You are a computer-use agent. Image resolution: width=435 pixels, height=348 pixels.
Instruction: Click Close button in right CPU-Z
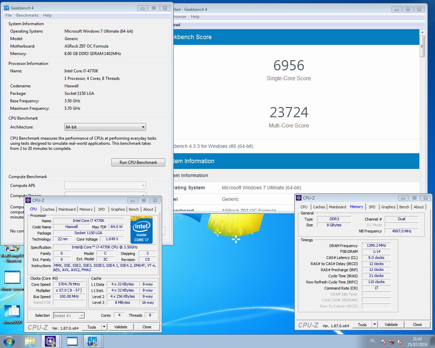click(417, 325)
